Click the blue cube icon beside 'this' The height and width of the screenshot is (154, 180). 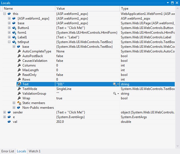[x=9, y=14]
